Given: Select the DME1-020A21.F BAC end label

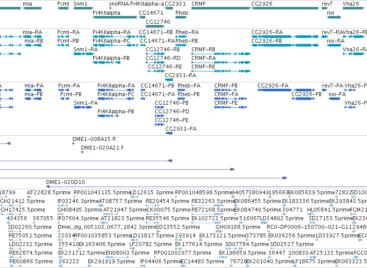Looking at the screenshot, I should 102,148.
